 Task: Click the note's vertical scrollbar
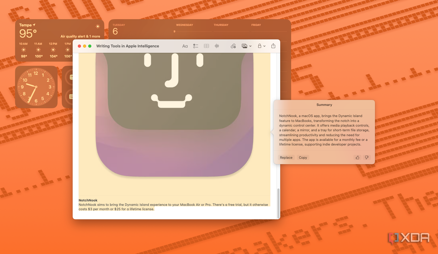pos(278,203)
